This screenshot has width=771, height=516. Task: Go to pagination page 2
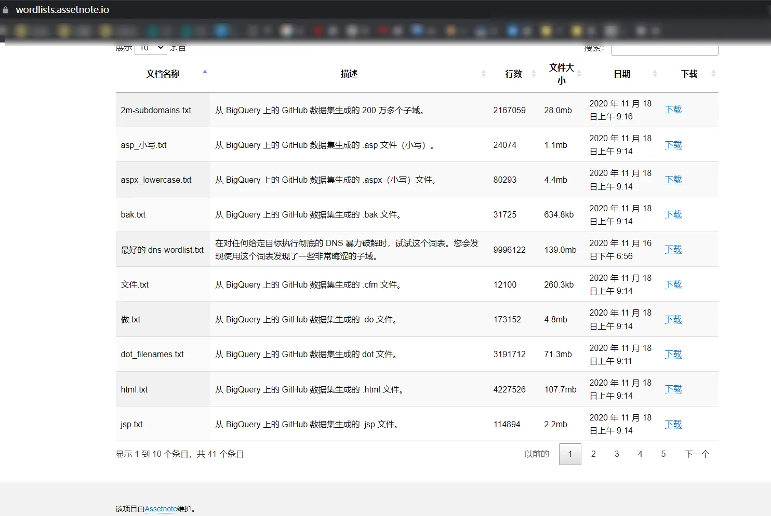click(x=593, y=454)
